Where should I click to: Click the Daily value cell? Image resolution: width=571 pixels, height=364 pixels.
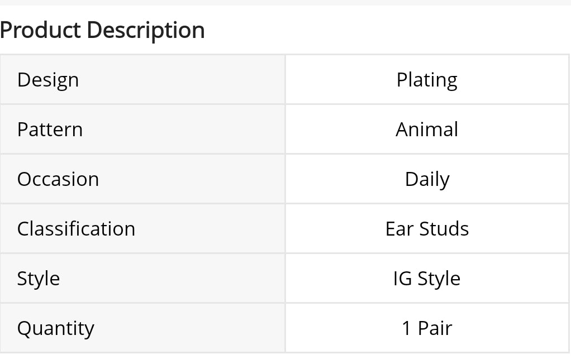click(x=427, y=179)
